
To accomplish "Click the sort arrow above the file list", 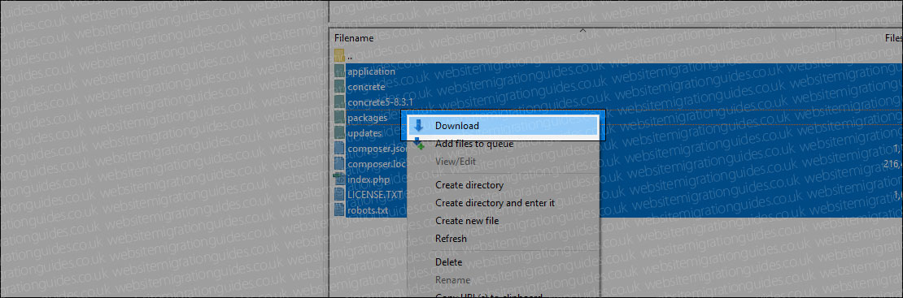I will pyautogui.click(x=582, y=30).
